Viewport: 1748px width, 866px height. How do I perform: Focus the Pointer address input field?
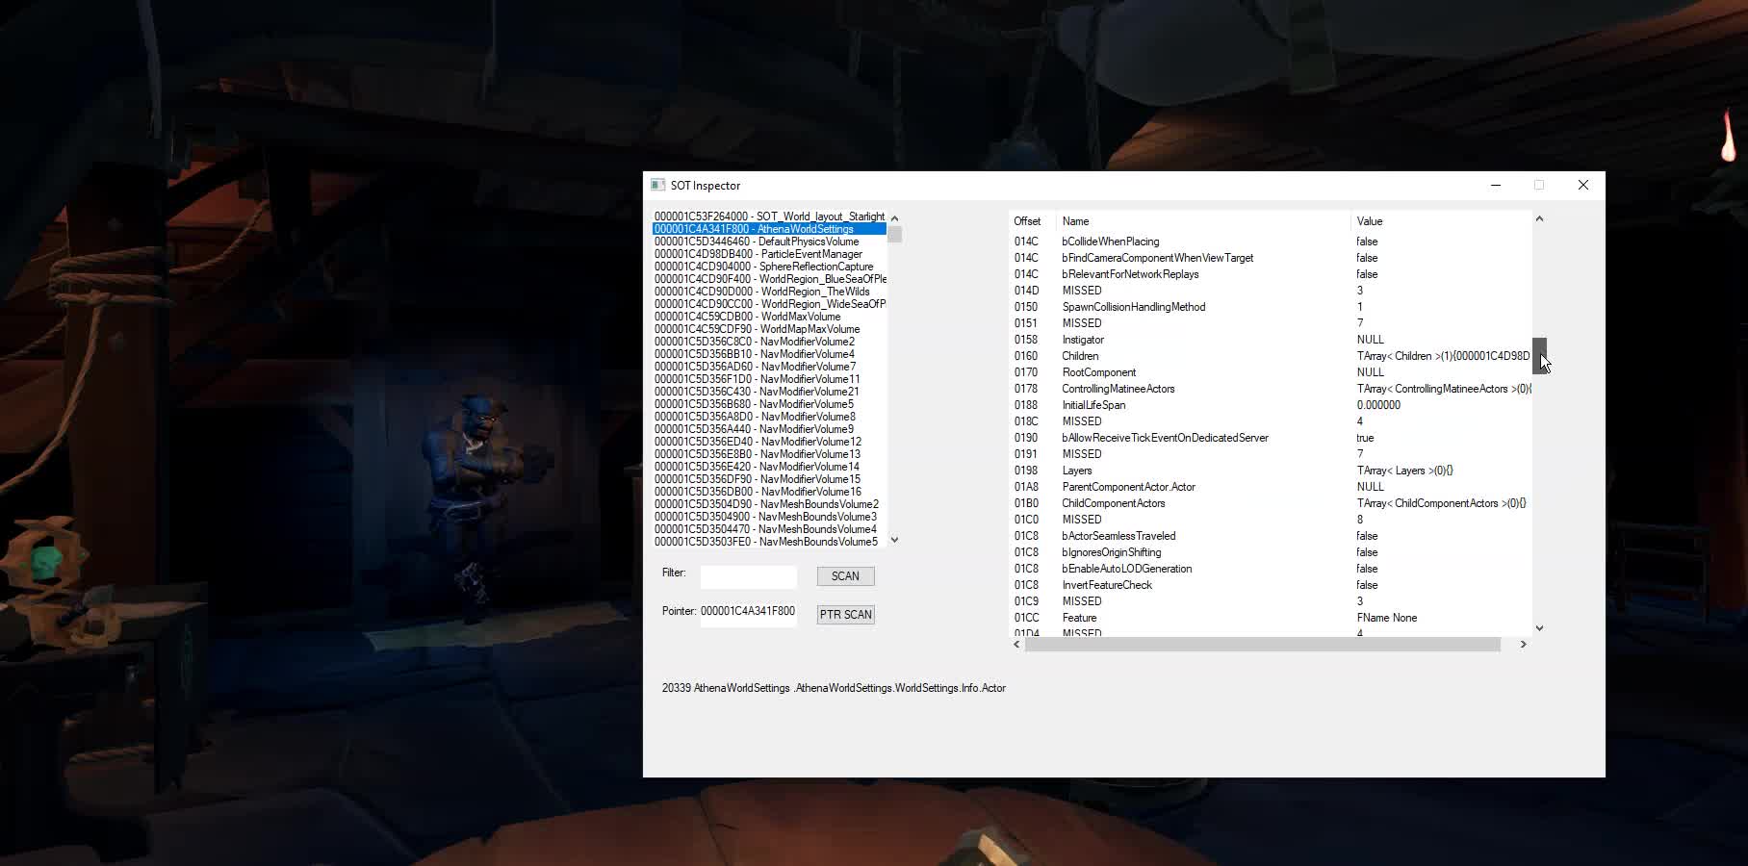pos(748,612)
